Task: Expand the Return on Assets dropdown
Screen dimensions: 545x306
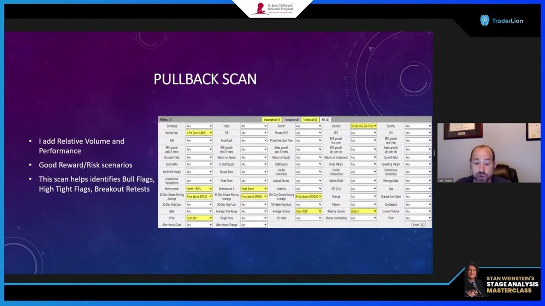Action: (x=254, y=158)
